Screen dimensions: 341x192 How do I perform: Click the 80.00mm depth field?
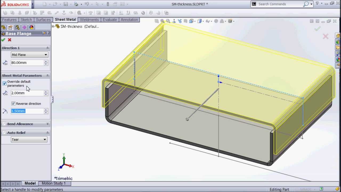(27, 63)
